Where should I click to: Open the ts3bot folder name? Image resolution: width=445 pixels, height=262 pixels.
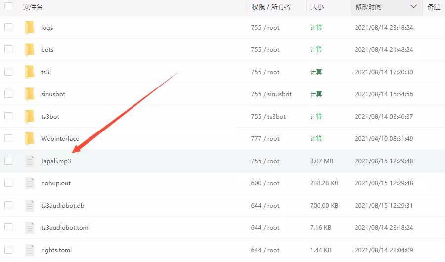[x=50, y=116]
